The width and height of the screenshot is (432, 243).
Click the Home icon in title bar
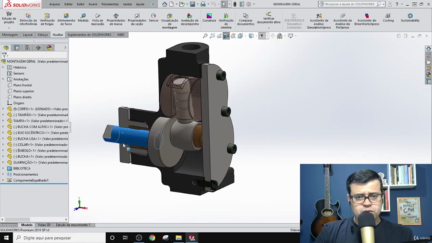165,4
